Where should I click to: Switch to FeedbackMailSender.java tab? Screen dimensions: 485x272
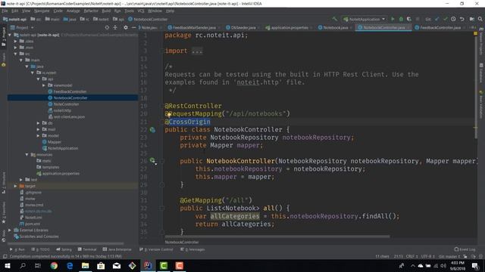[x=194, y=27]
